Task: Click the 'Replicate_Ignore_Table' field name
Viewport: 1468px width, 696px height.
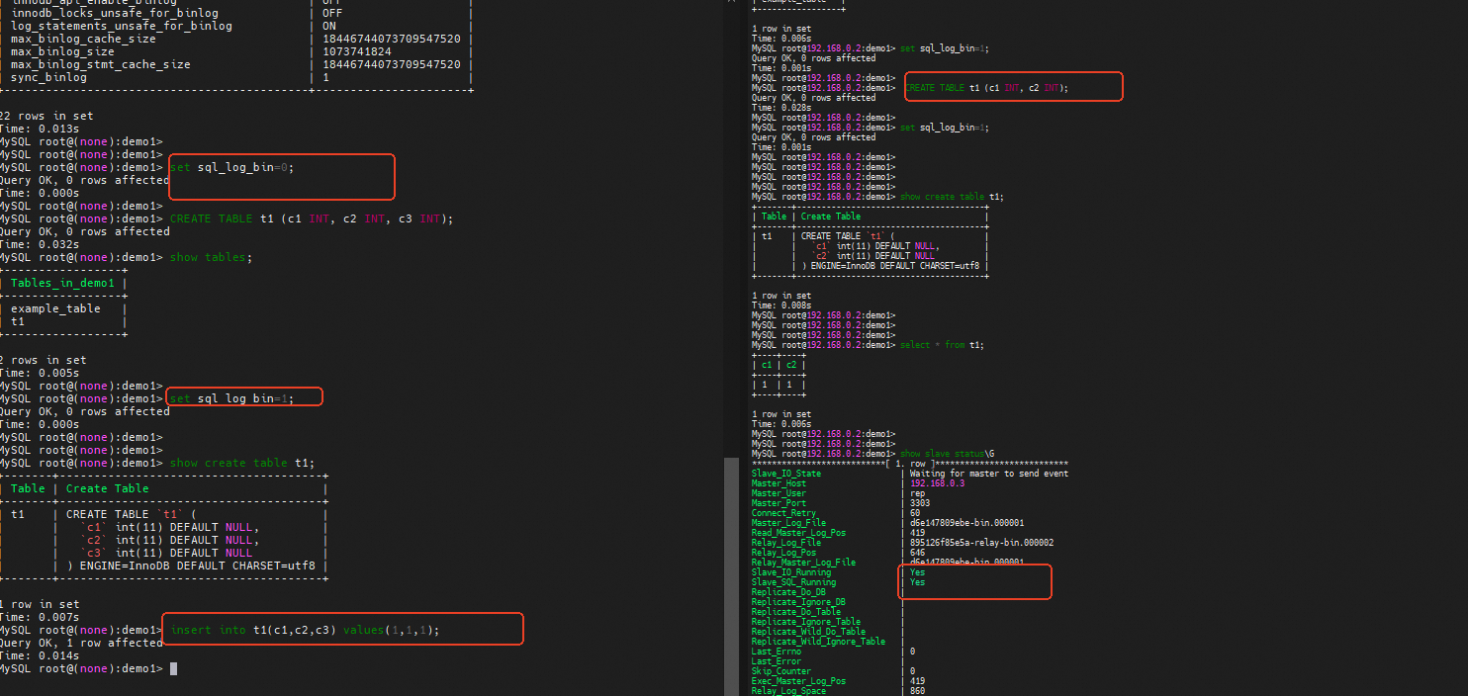Action: [806, 622]
